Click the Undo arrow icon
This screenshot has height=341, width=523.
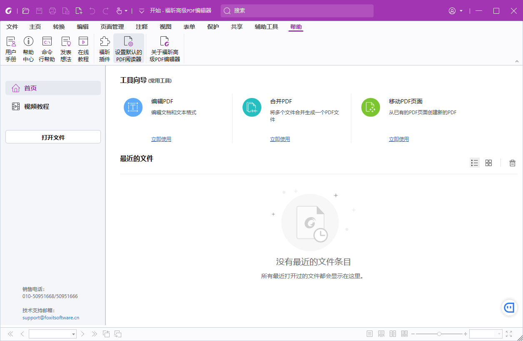92,11
